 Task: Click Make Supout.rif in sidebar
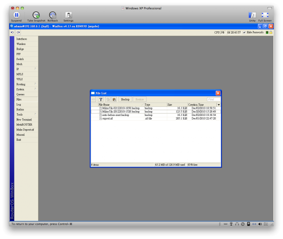(25, 130)
